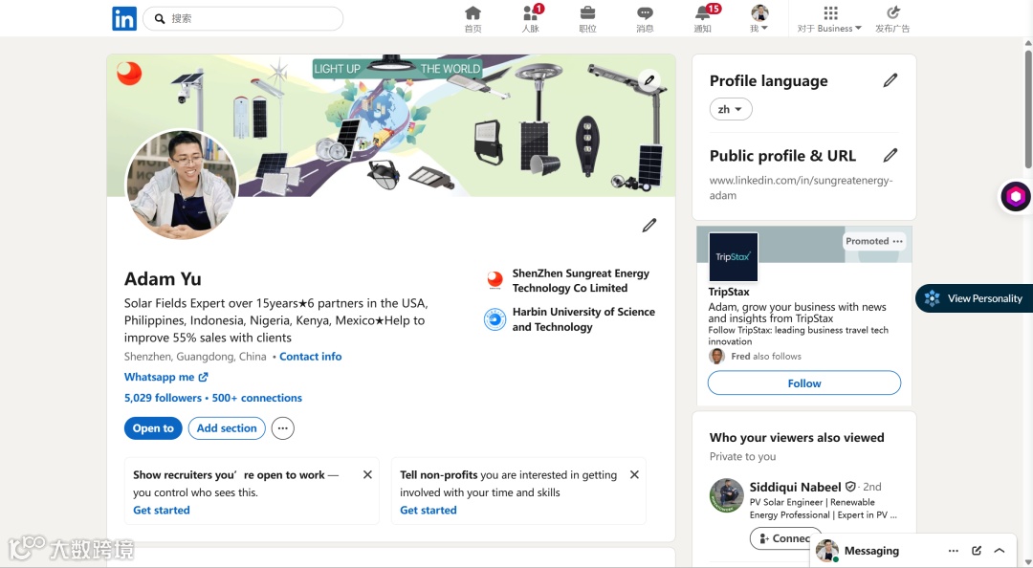Click the Open to button
The height and width of the screenshot is (568, 1033).
click(x=153, y=428)
